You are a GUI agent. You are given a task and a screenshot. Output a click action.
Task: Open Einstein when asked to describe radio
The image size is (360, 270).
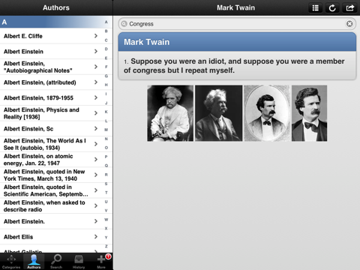51,206
